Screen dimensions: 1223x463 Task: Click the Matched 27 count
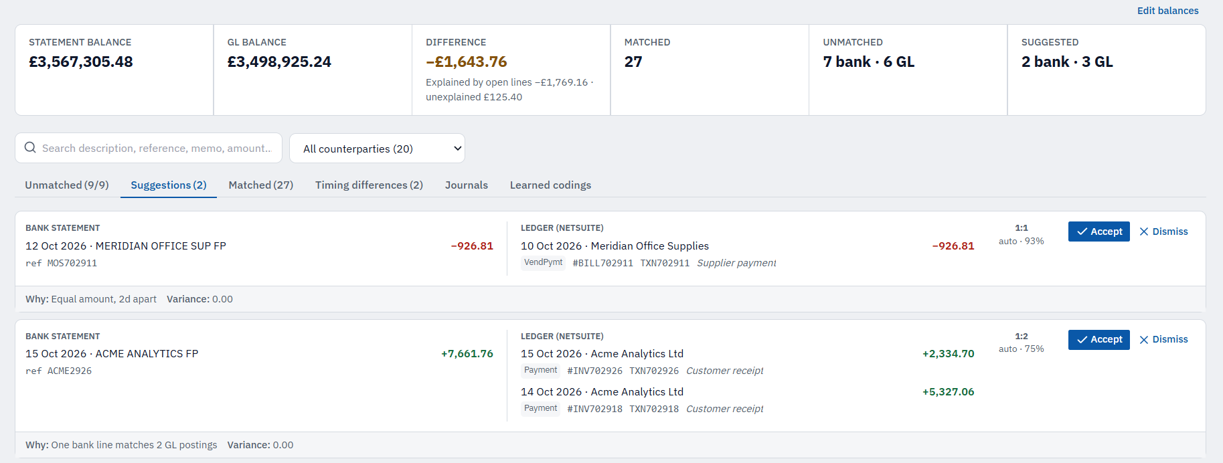[x=633, y=62]
